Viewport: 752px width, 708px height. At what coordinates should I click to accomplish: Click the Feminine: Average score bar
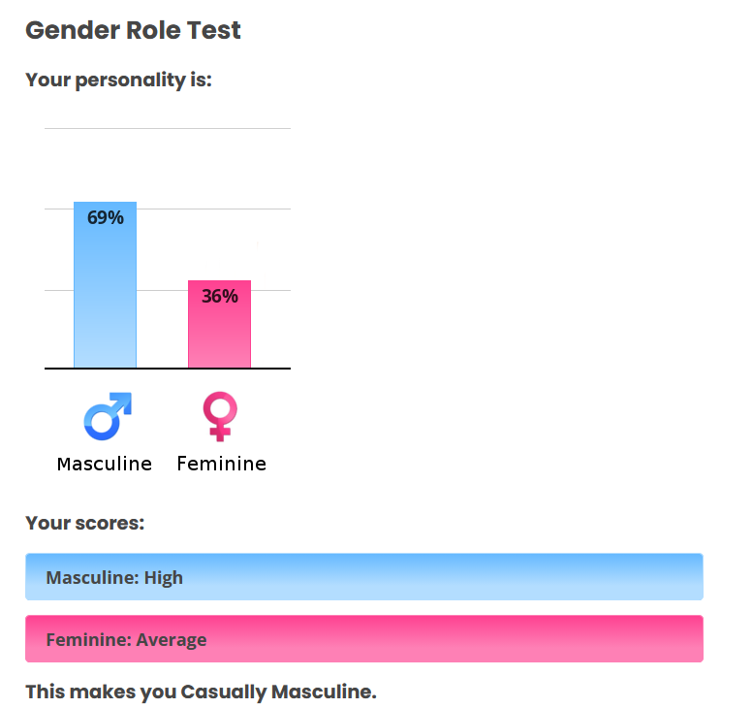(364, 638)
